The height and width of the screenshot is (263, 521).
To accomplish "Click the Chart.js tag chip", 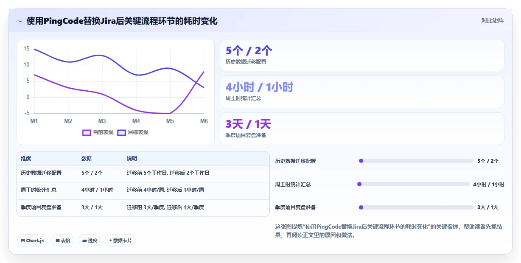I will click(33, 241).
